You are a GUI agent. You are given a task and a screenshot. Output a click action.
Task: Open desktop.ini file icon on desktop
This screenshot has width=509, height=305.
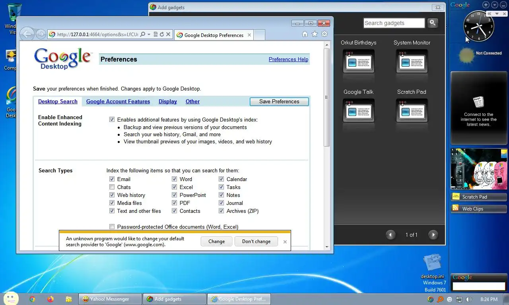point(432,266)
